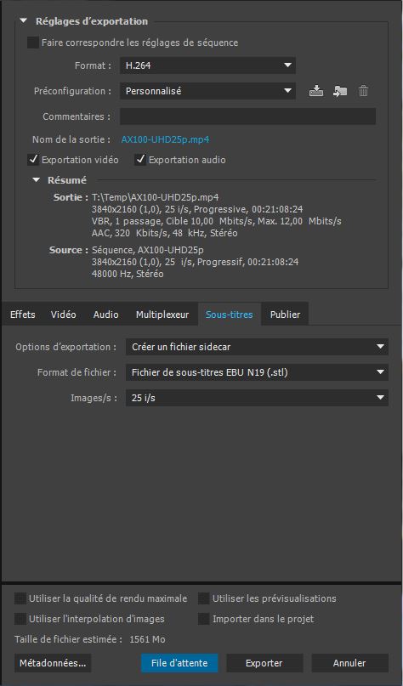
Task: Check Importer dans le projet
Action: 203,619
